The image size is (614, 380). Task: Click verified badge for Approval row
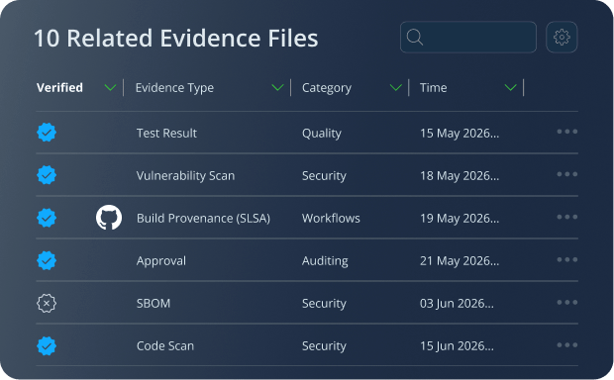pos(47,260)
